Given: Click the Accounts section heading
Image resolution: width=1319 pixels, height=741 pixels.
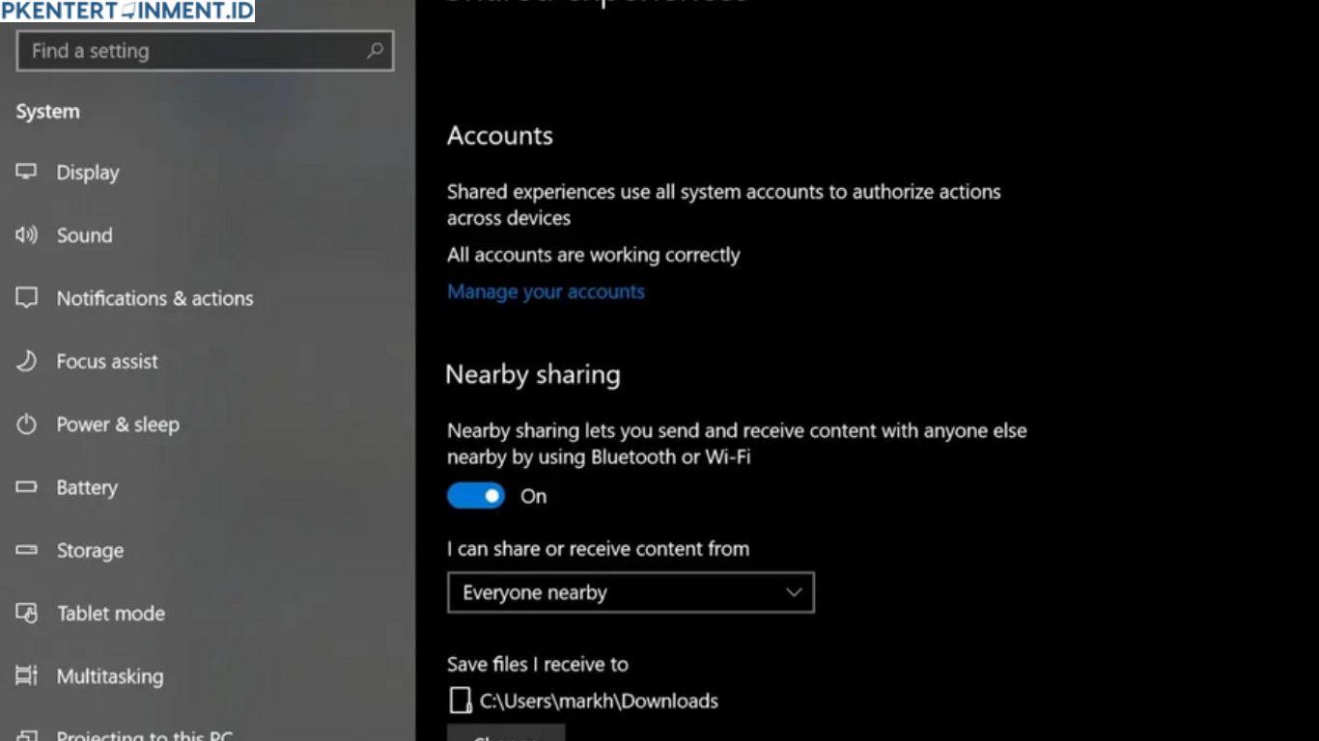Looking at the screenshot, I should click(x=499, y=135).
